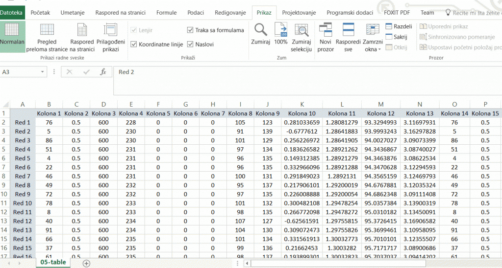Image resolution: width=502 pixels, height=268 pixels.
Task: Open the Name Box dropdown arrow
Action: tap(42, 72)
